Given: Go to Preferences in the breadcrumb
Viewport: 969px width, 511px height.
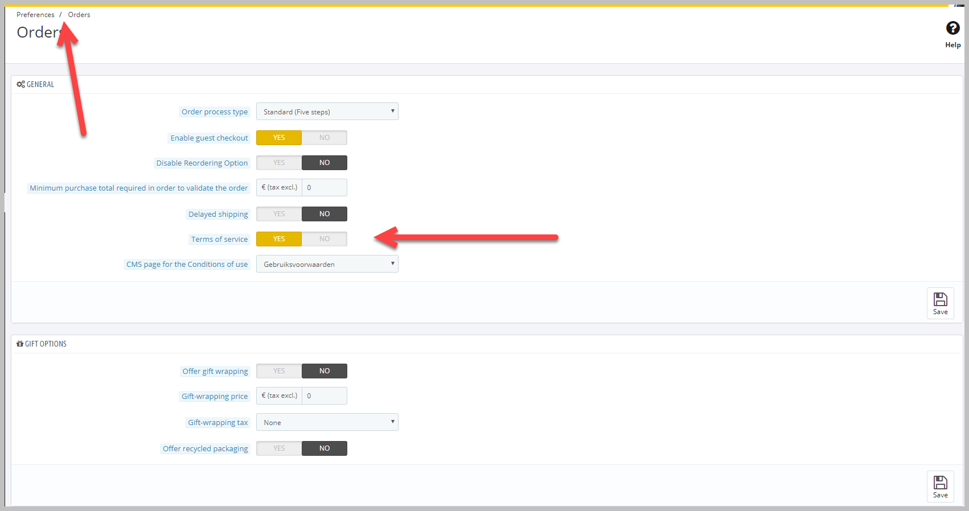Looking at the screenshot, I should (x=35, y=15).
